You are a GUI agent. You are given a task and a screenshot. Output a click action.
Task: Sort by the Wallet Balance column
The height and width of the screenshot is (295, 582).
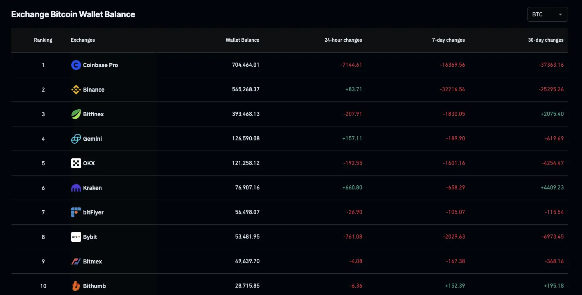[x=242, y=40]
